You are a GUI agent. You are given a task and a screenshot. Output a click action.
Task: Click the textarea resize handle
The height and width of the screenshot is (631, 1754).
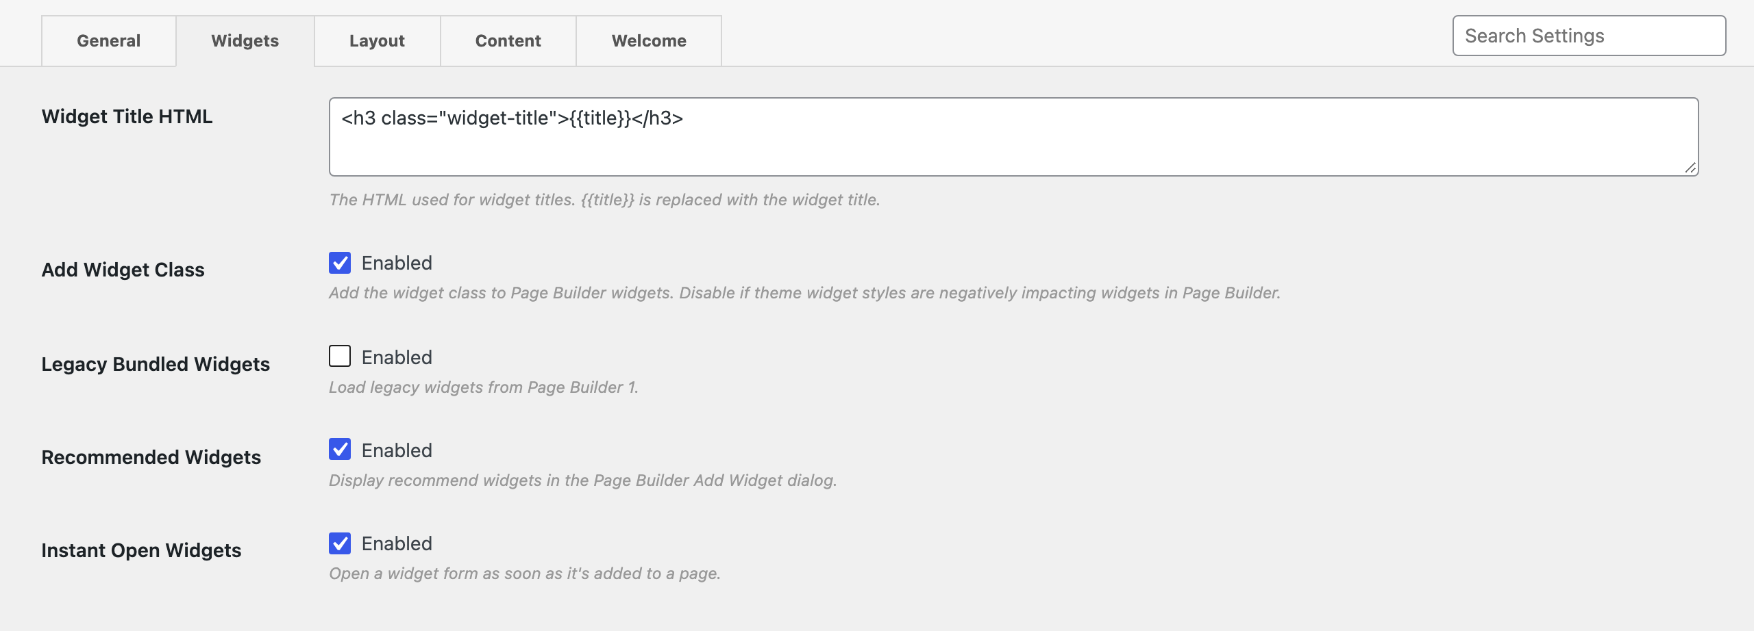(x=1690, y=168)
